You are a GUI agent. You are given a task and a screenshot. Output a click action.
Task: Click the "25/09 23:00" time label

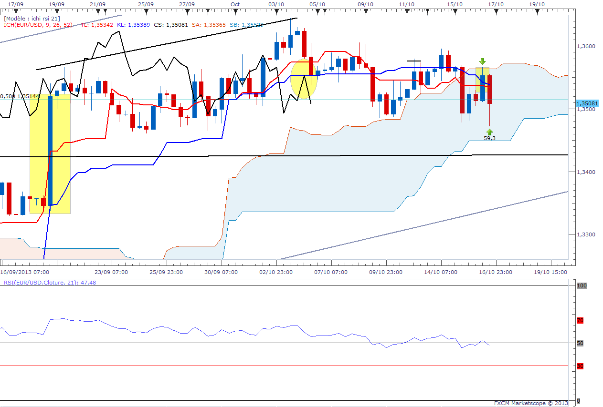[x=166, y=272]
